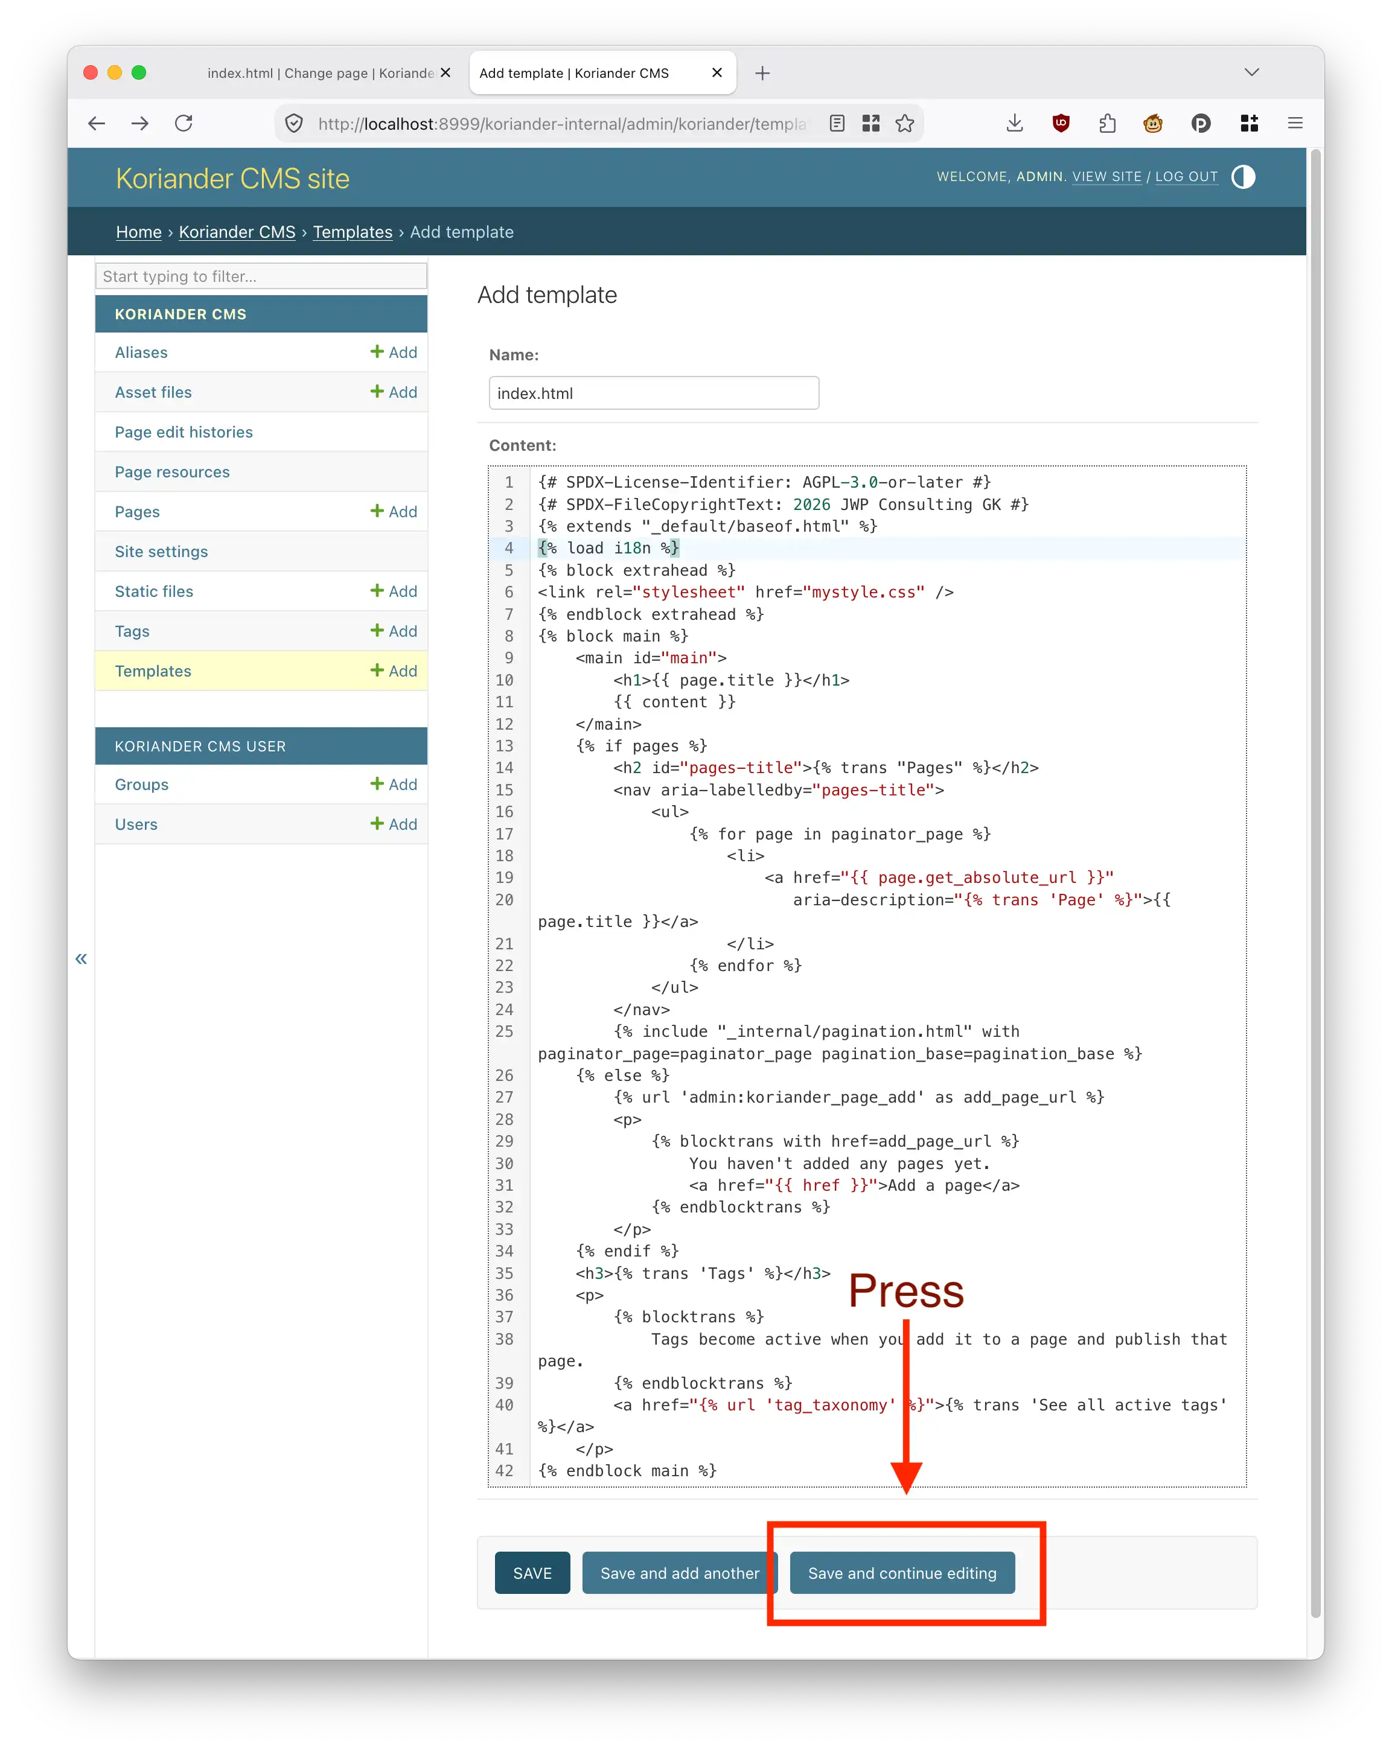Follow the VIEW SITE link
The height and width of the screenshot is (1749, 1392).
tap(1106, 177)
